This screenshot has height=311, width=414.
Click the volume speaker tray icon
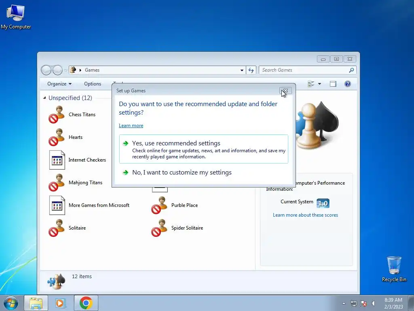[x=373, y=303]
